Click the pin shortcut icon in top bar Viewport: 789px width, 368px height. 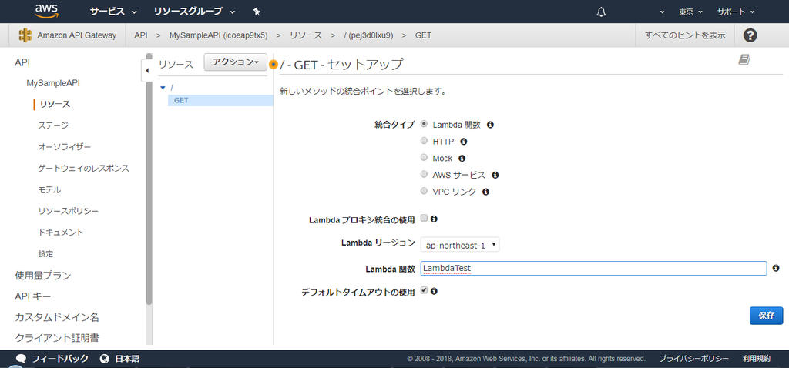point(257,12)
